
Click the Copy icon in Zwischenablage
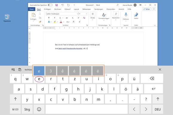point(40,18)
